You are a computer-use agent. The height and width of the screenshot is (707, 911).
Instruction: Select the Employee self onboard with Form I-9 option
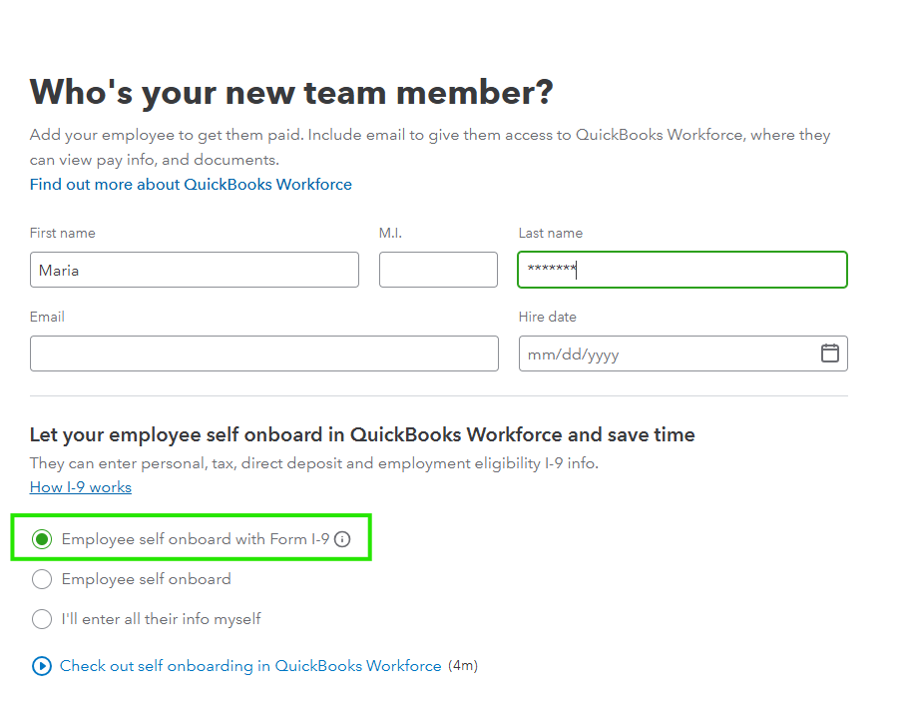(x=41, y=538)
